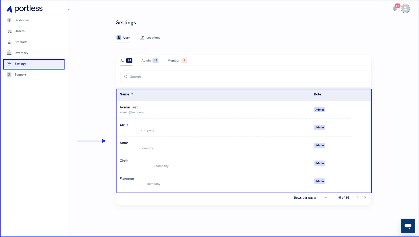Open Inventory section
The width and height of the screenshot is (419, 237).
pyautogui.click(x=21, y=53)
